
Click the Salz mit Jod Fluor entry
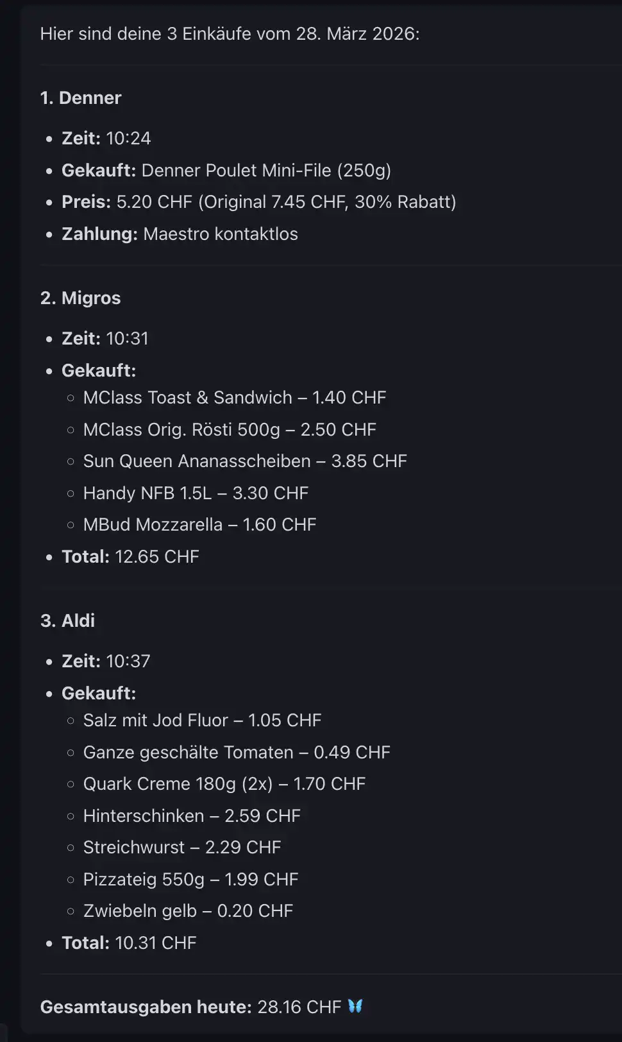point(202,720)
